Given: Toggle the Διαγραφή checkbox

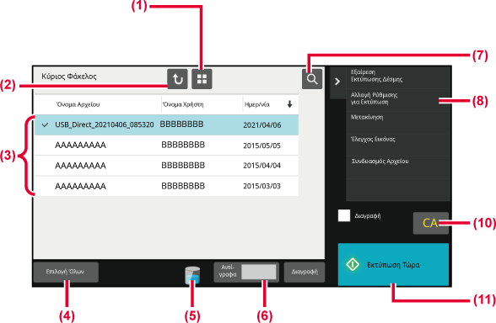Looking at the screenshot, I should [x=344, y=215].
